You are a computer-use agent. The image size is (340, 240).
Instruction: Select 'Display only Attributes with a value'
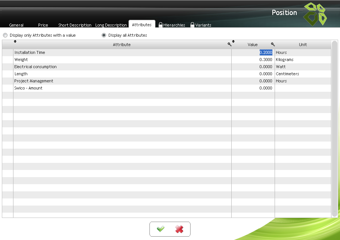click(x=5, y=35)
